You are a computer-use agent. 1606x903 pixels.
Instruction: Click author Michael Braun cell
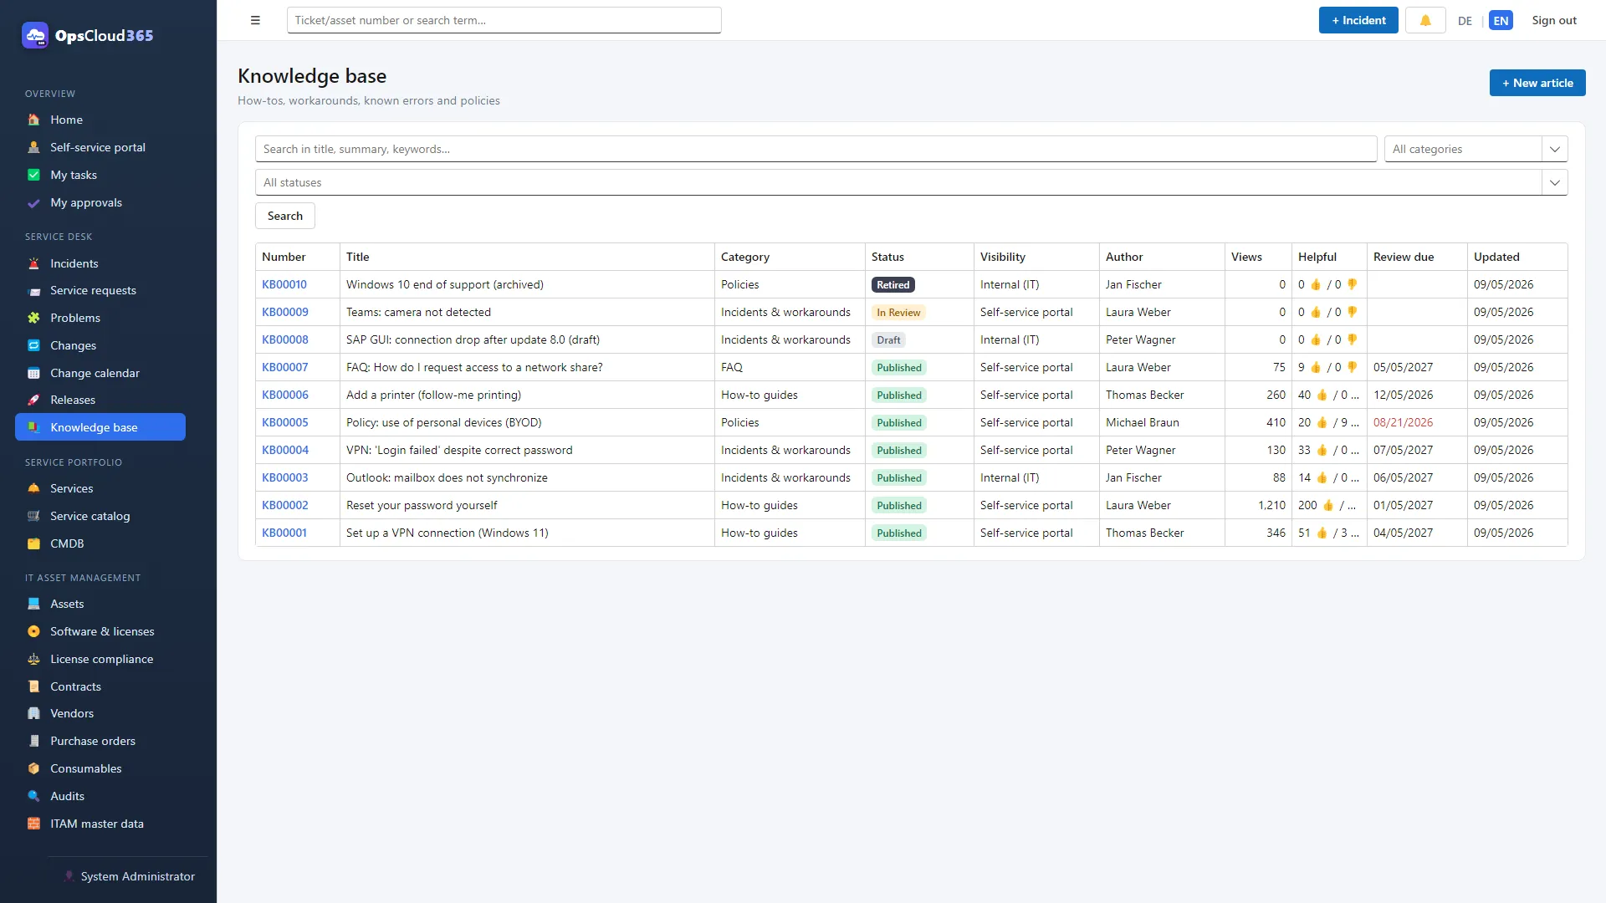[x=1162, y=422]
